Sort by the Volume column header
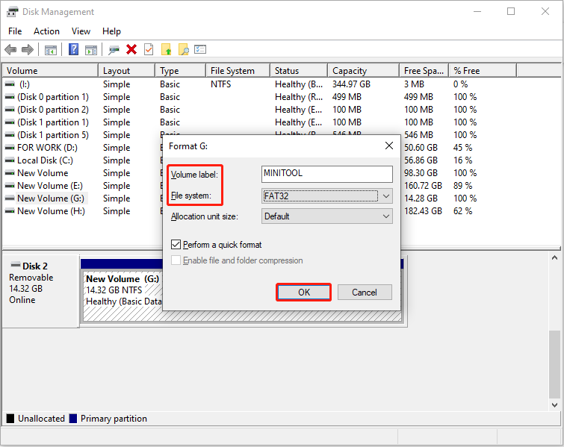Viewport: 564px width, 447px height. (x=50, y=70)
